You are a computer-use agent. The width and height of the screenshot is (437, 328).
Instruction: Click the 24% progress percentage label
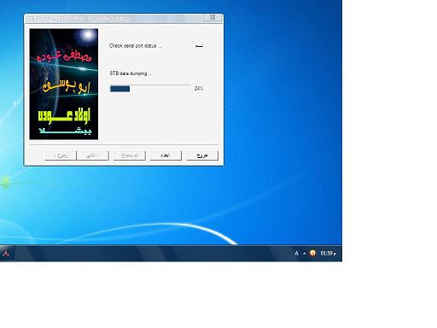coord(199,89)
